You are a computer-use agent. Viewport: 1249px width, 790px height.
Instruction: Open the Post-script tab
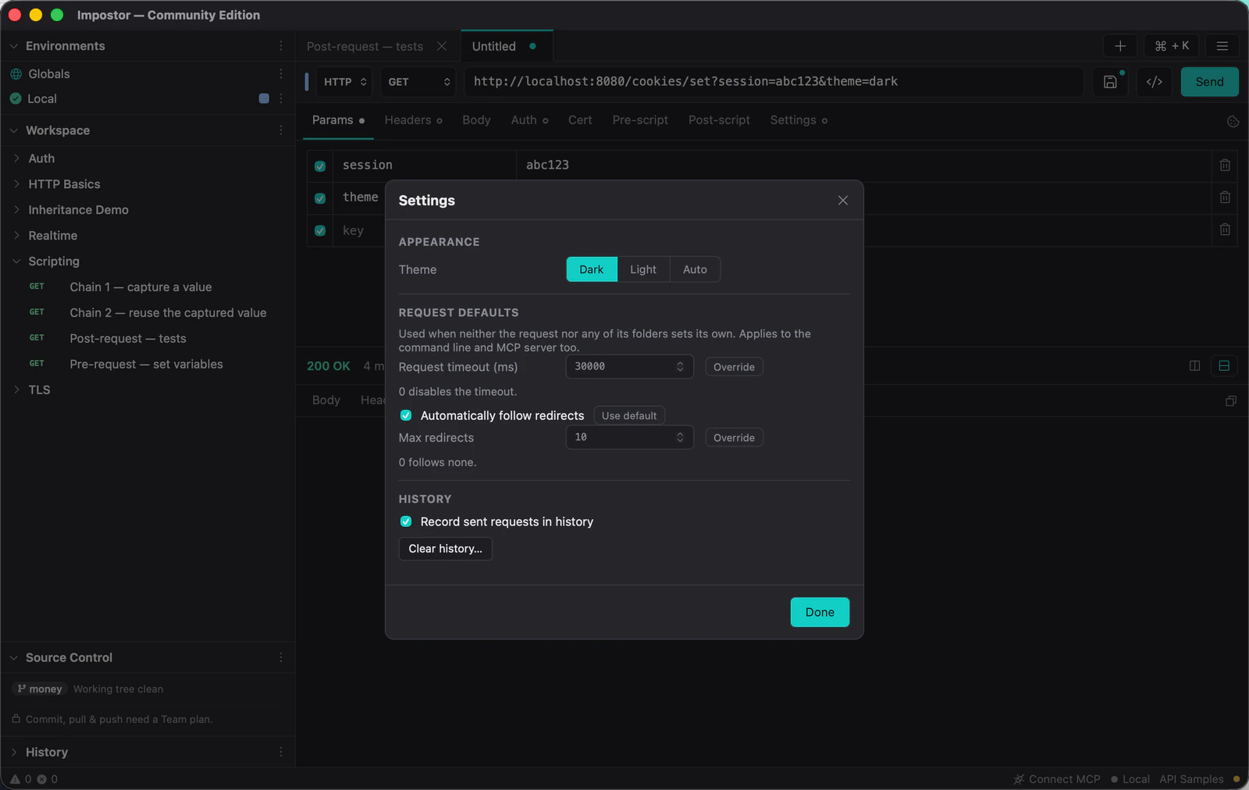[719, 120]
